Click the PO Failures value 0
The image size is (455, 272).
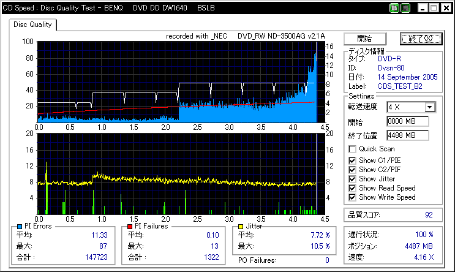(327, 260)
